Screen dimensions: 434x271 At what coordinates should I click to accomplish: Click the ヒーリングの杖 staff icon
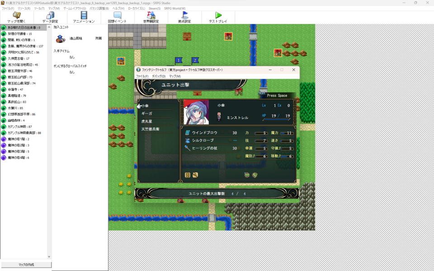[x=187, y=148]
